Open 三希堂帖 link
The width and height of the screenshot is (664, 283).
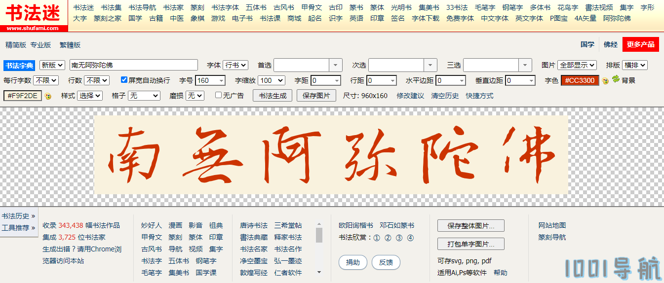(x=288, y=225)
